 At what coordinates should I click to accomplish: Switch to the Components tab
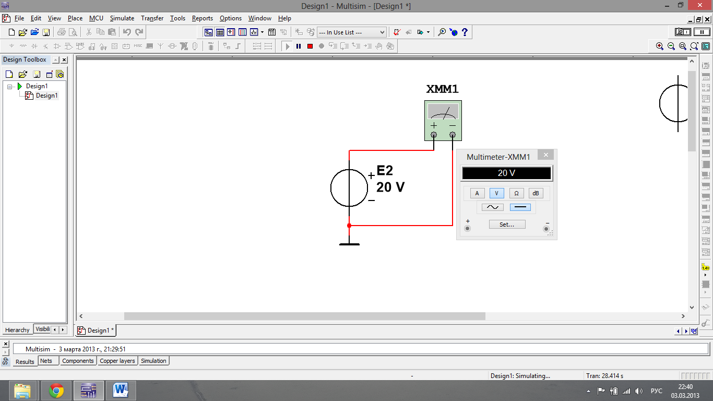78,361
